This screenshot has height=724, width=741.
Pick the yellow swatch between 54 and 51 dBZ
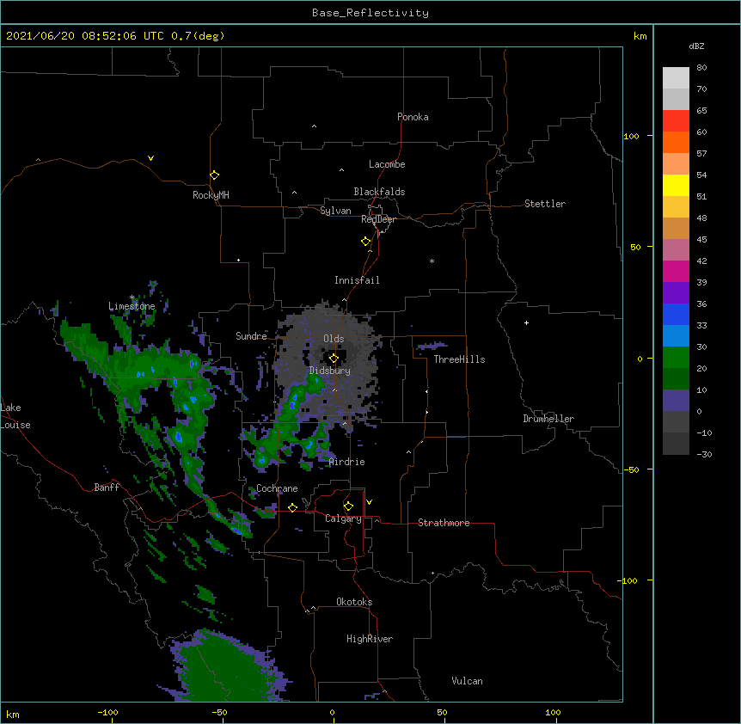coord(676,185)
